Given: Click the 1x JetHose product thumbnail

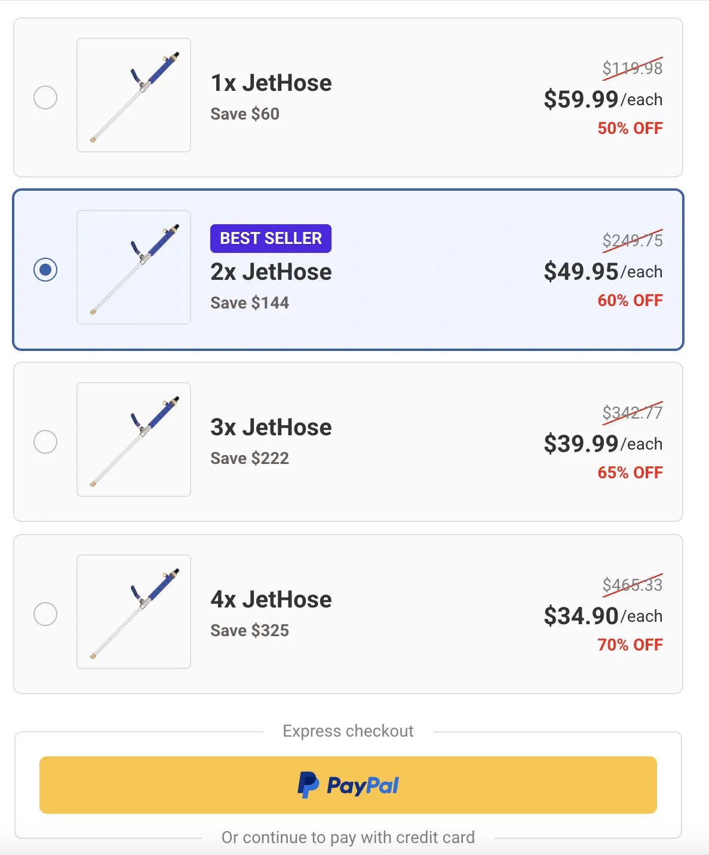Looking at the screenshot, I should pyautogui.click(x=134, y=95).
